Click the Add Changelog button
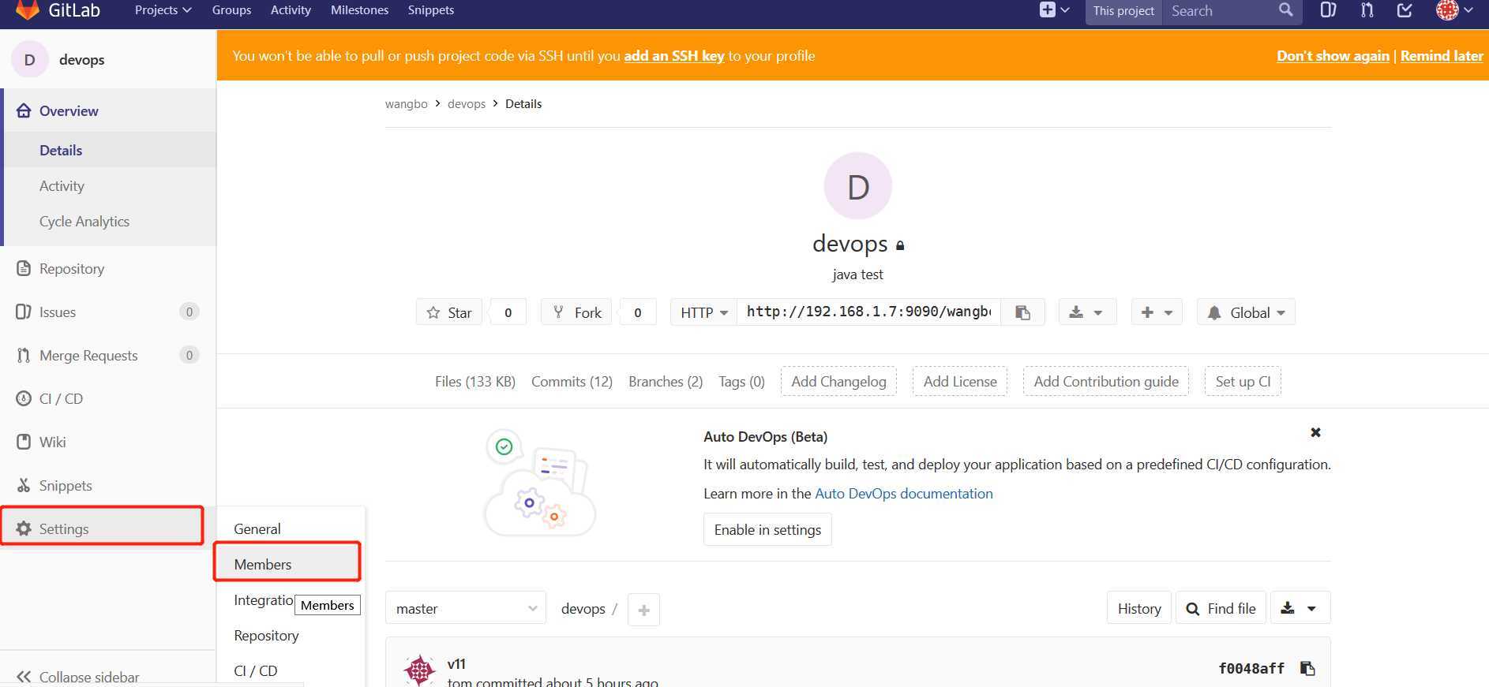Viewport: 1489px width, 687px height. point(838,381)
